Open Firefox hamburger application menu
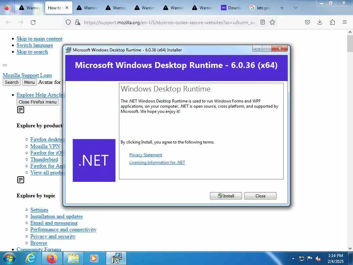 coord(345,22)
